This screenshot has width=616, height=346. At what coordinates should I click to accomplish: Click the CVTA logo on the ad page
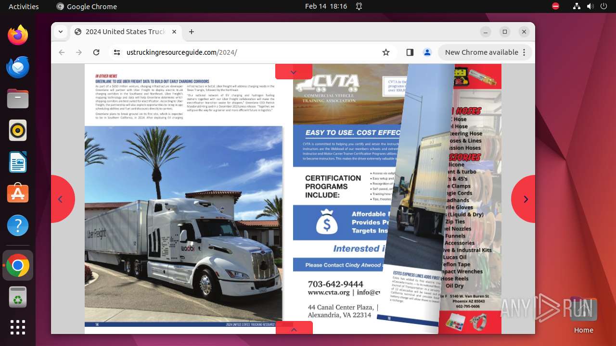point(328,88)
